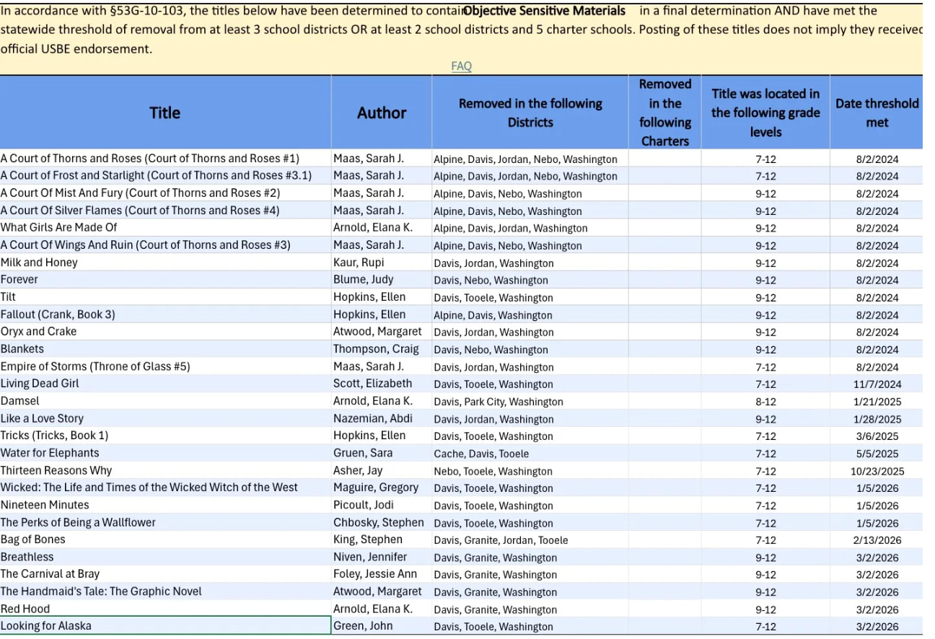
Task: Select the 'Title was located in' grade levels header
Action: tap(765, 113)
